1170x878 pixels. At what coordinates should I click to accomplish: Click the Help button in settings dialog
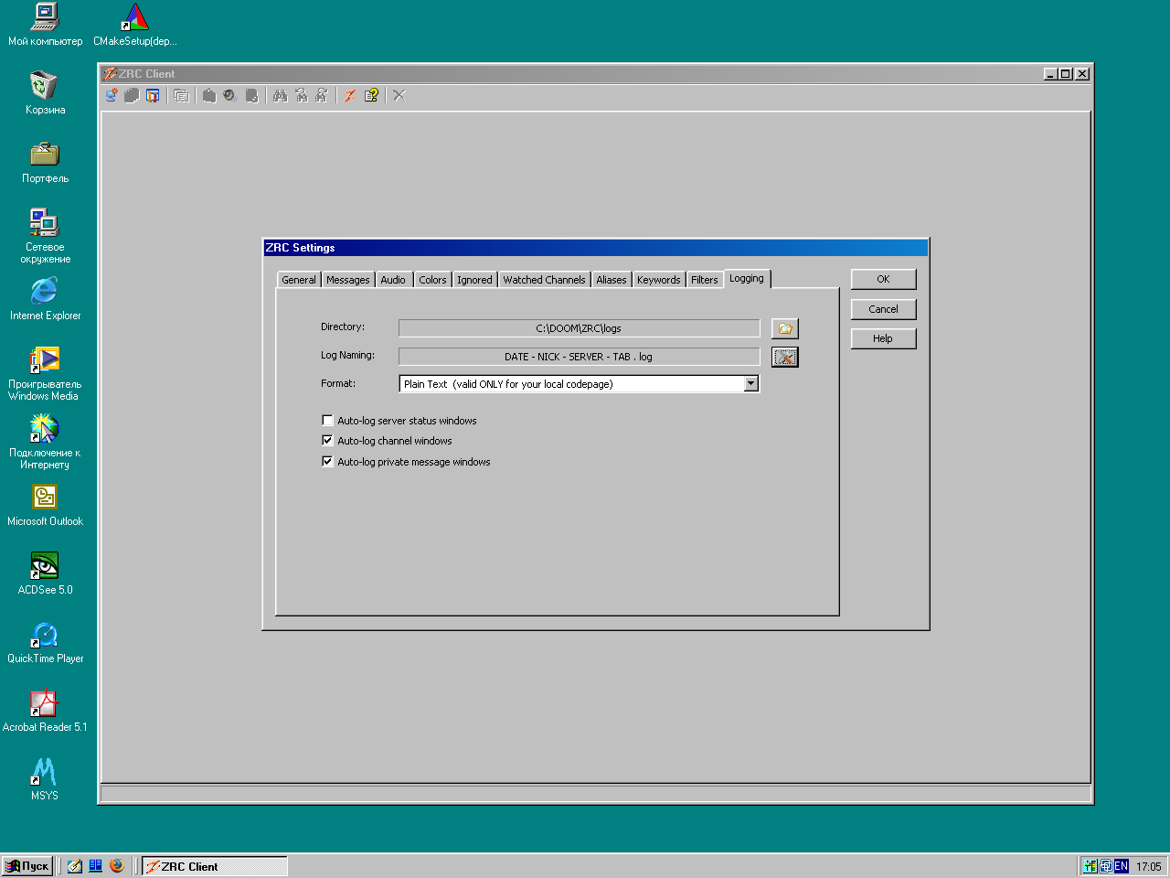tap(883, 338)
